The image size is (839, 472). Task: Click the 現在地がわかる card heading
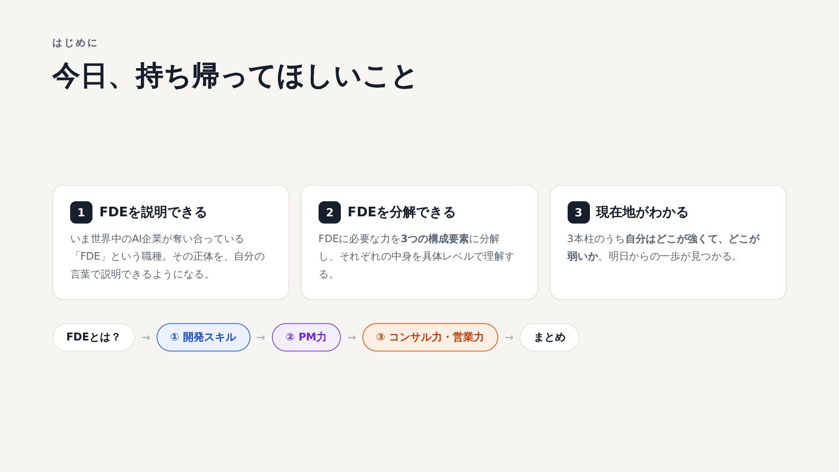642,212
